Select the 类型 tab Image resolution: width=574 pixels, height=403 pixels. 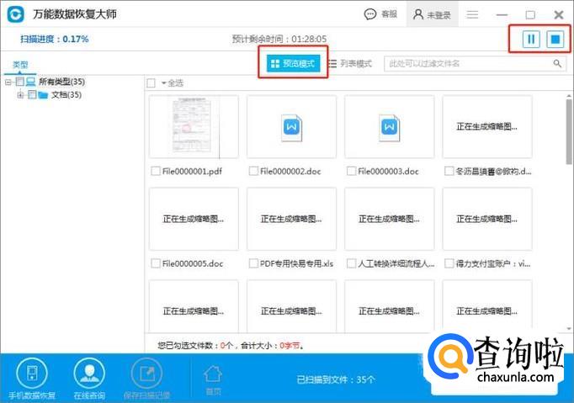20,65
